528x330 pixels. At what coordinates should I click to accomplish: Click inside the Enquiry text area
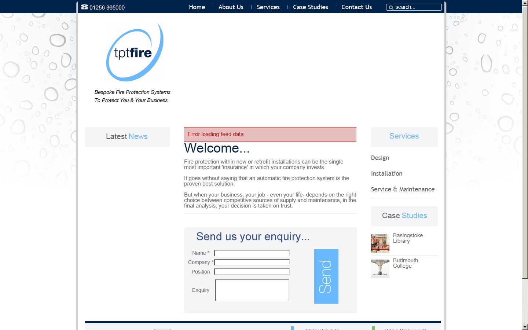click(252, 290)
